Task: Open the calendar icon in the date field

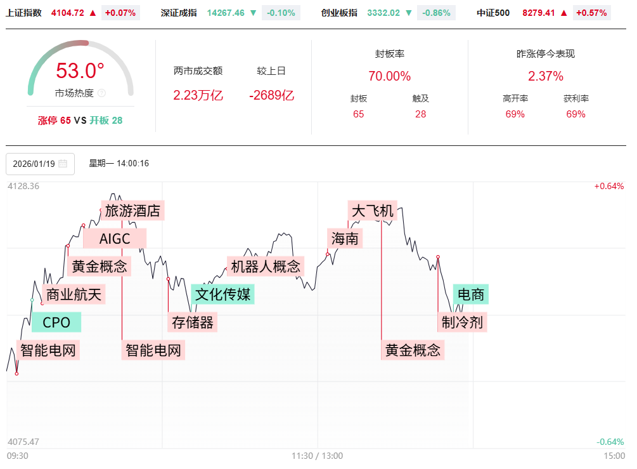Action: tap(63, 164)
